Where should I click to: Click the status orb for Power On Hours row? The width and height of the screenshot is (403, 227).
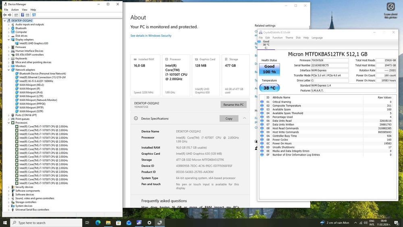coord(262,144)
